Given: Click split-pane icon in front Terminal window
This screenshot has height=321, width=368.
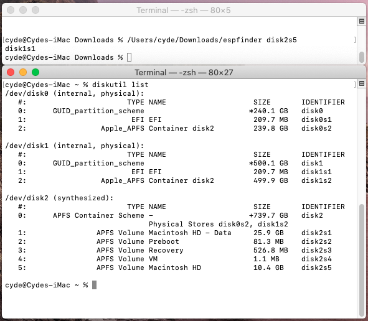Looking at the screenshot, I should (x=362, y=83).
